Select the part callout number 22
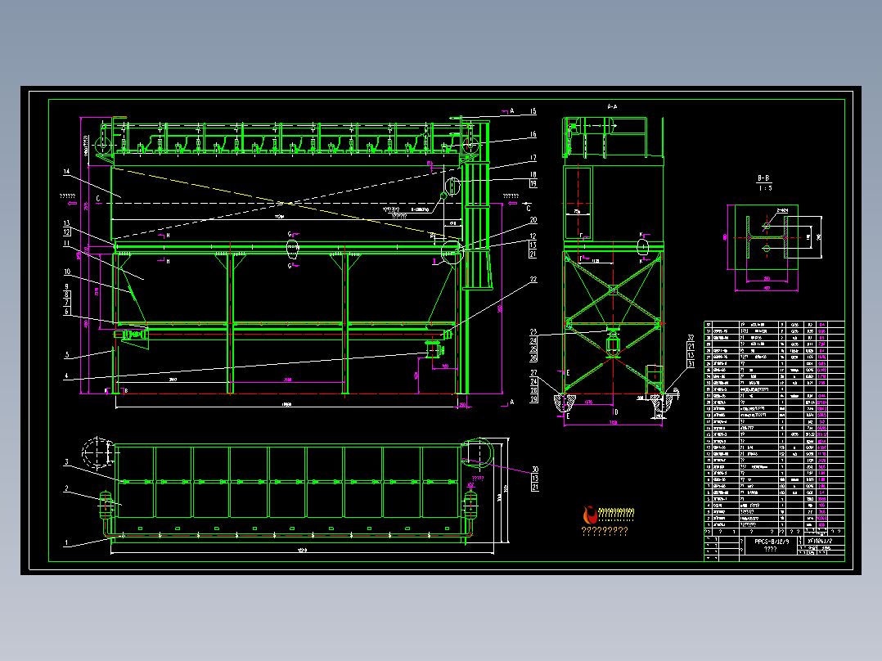 533,279
